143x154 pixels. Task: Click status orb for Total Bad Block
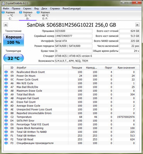pyautogui.click(x=6, y=94)
